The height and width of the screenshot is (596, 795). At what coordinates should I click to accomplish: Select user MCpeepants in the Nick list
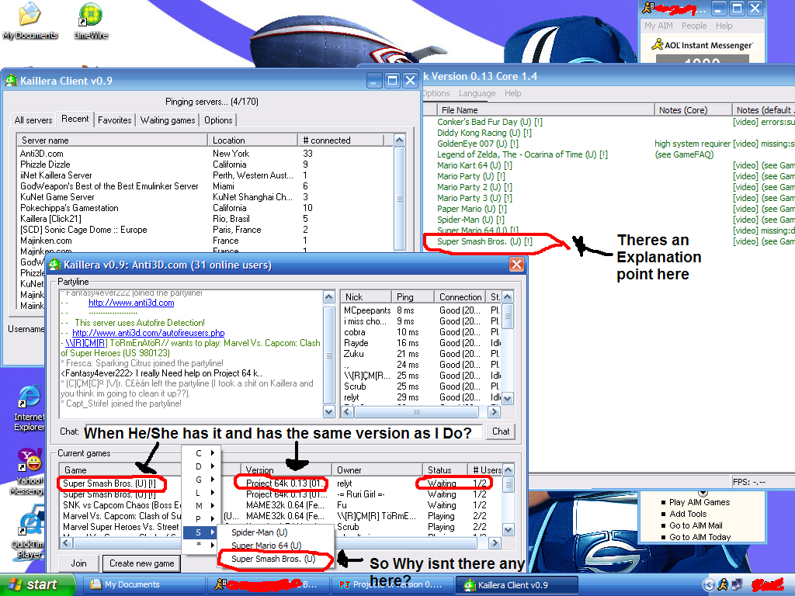tap(367, 310)
